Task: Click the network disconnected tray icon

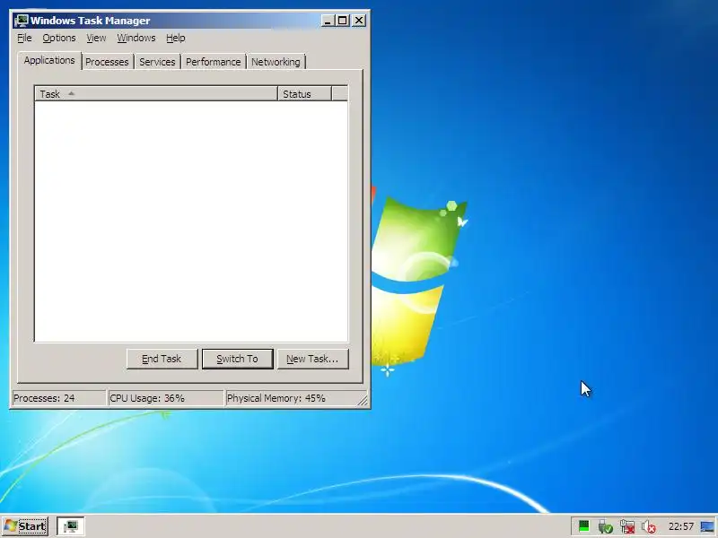Action: click(x=626, y=527)
